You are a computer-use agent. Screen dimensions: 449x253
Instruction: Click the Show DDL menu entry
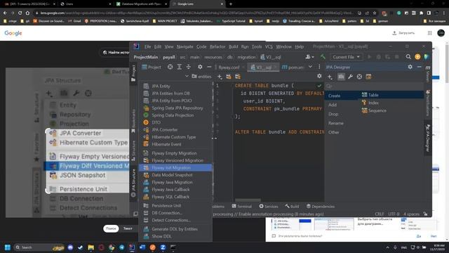click(x=175, y=236)
